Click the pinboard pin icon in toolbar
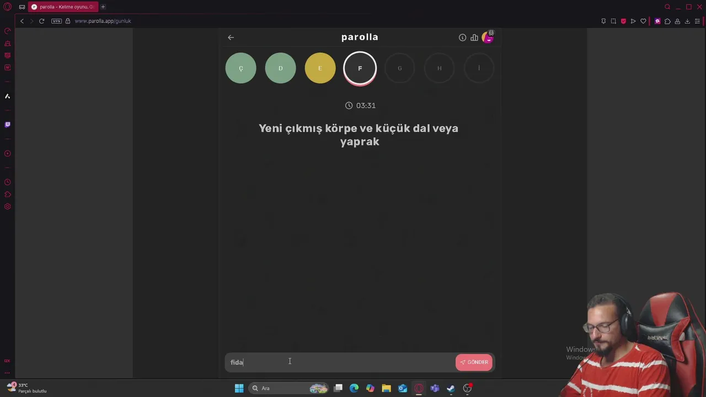The image size is (706, 397). point(603,21)
